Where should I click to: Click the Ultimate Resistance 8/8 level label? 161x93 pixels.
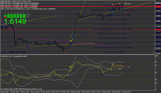coord(113,10)
